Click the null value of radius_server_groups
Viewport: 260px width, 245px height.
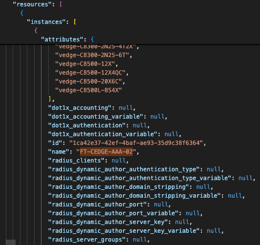click(x=140, y=240)
